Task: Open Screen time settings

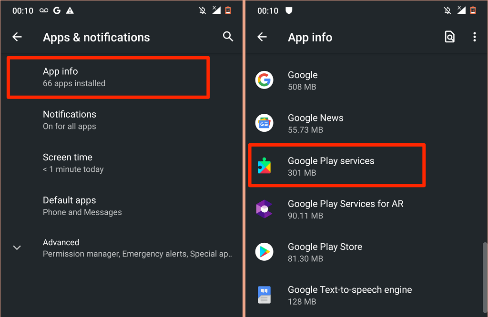Action: 73,163
